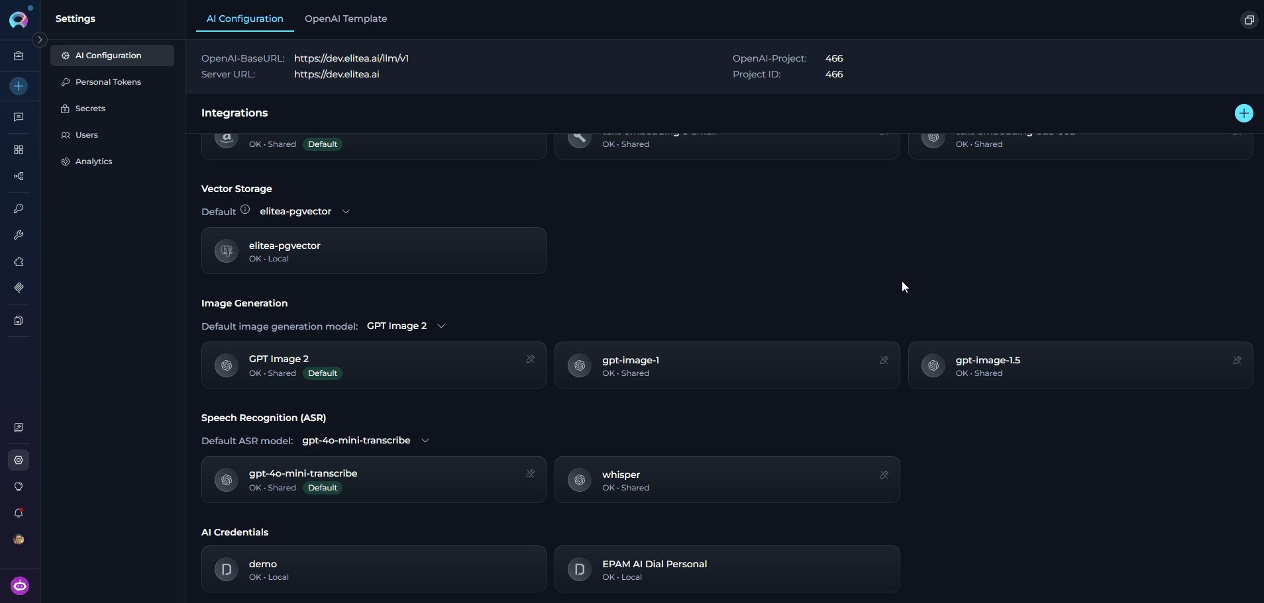This screenshot has height=603, width=1264.
Task: Open the gpt-image-1.5 integration card
Action: tap(1080, 365)
